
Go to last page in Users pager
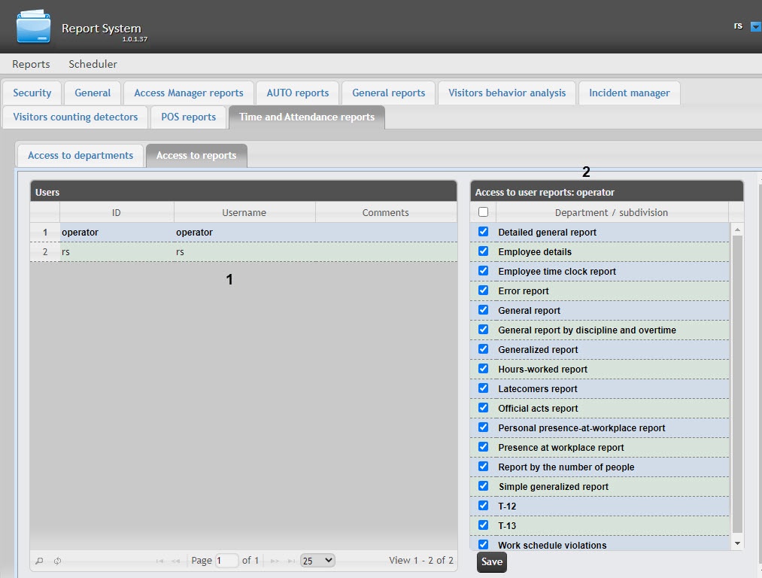(x=291, y=561)
